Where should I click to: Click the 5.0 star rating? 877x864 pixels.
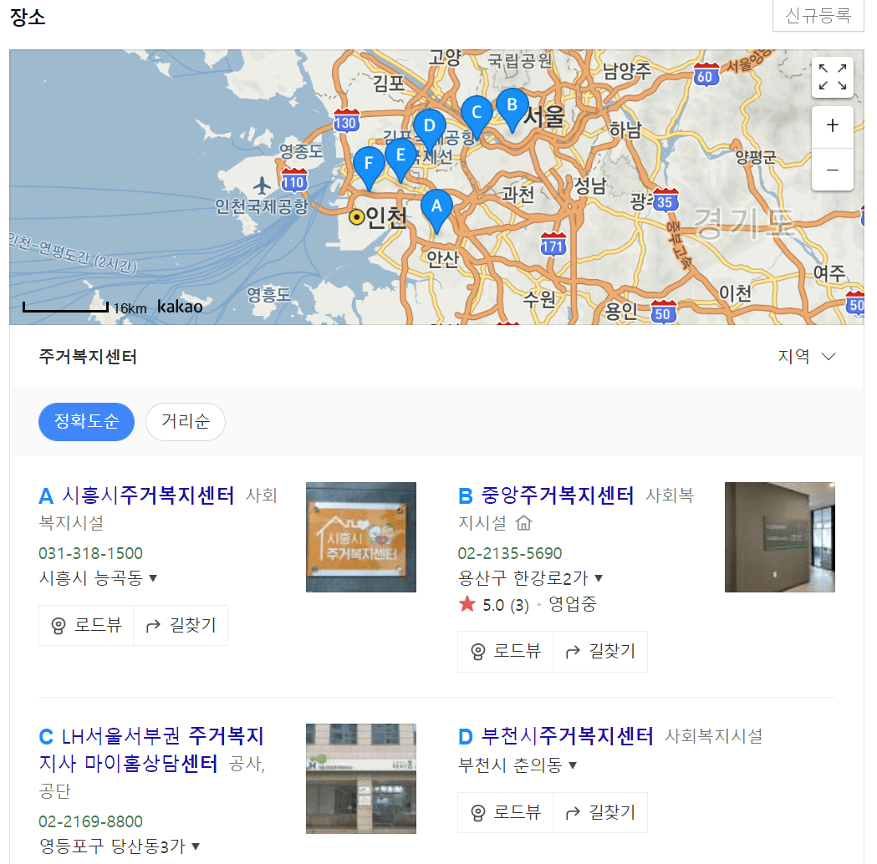[494, 605]
